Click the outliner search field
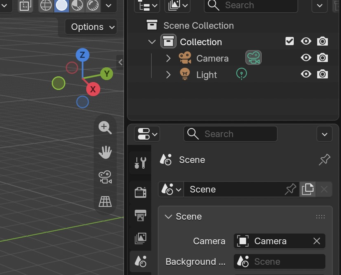The image size is (341, 275). click(251, 5)
